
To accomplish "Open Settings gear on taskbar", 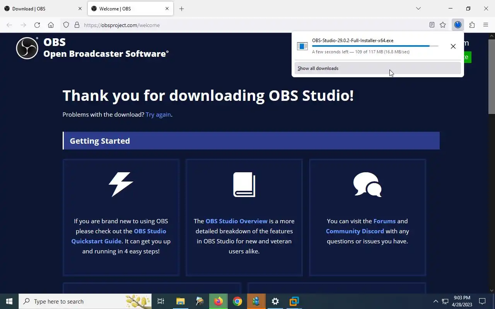I will [275, 301].
